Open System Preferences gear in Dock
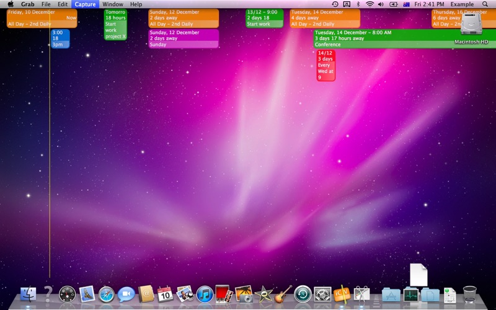496x310 pixels. point(322,294)
